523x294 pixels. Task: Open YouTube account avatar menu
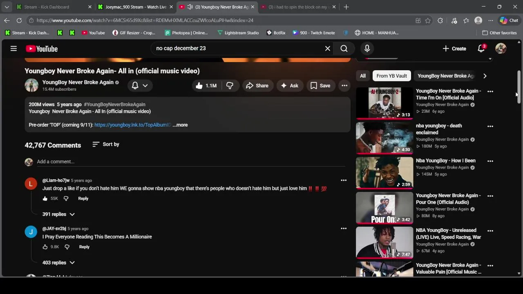tap(501, 49)
